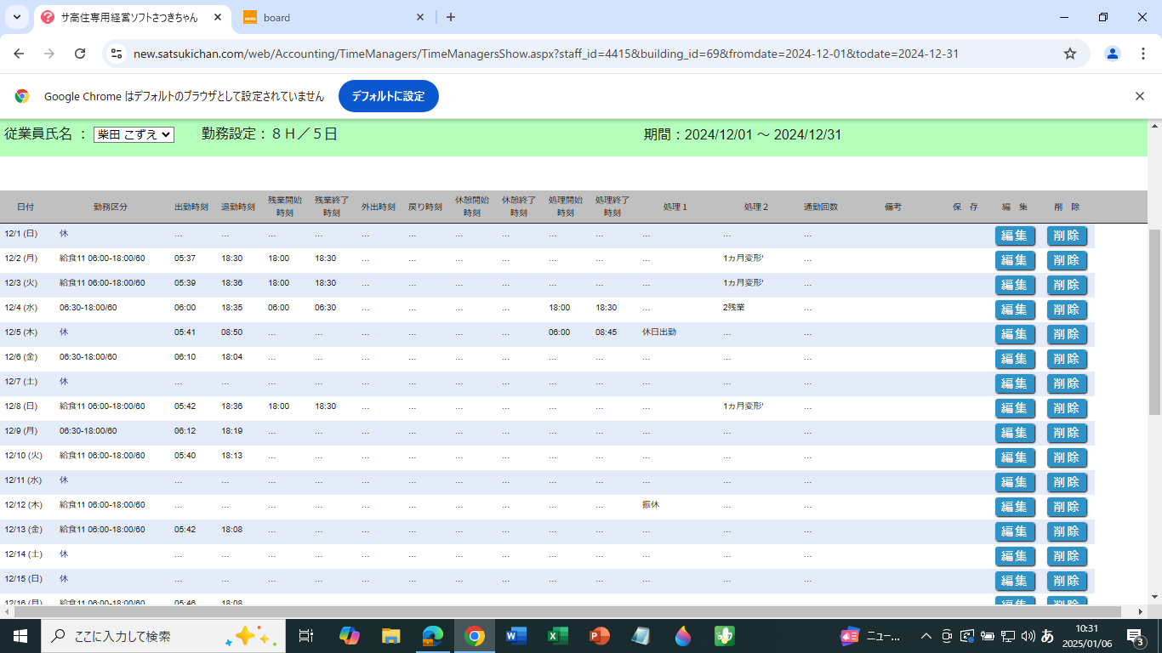Screen dimensions: 1162x653
Task: Click the address bar URL field
Action: click(544, 54)
